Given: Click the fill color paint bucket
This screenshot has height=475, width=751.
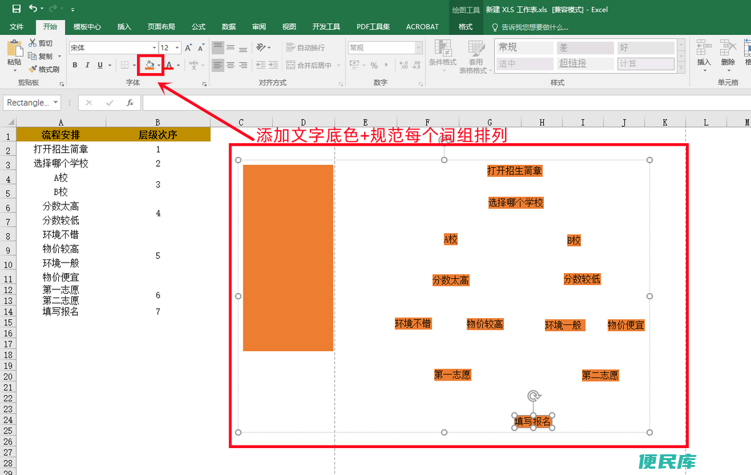Looking at the screenshot, I should (150, 65).
